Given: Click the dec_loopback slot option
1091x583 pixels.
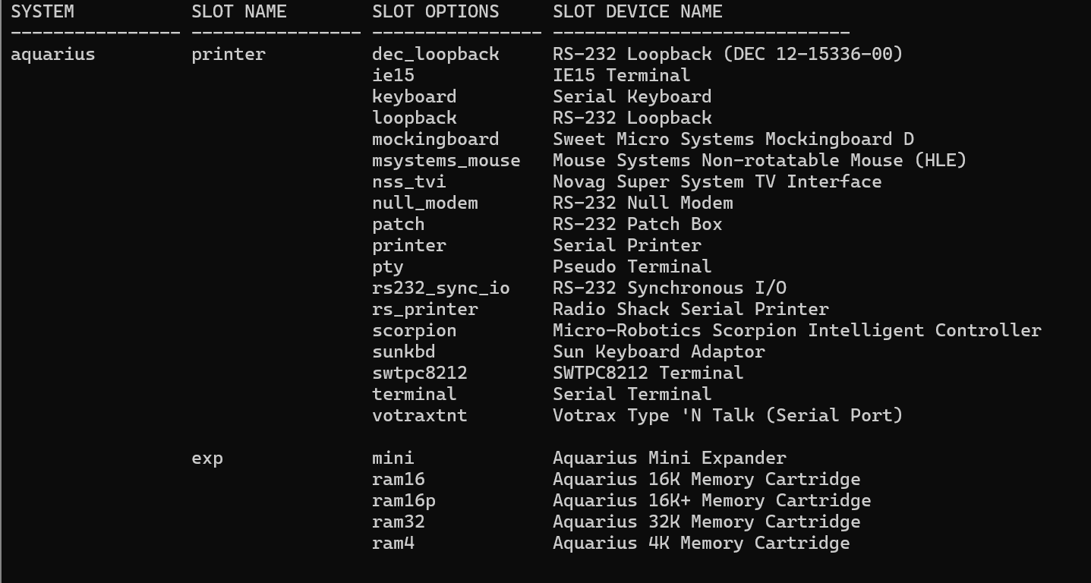Looking at the screenshot, I should pos(436,54).
